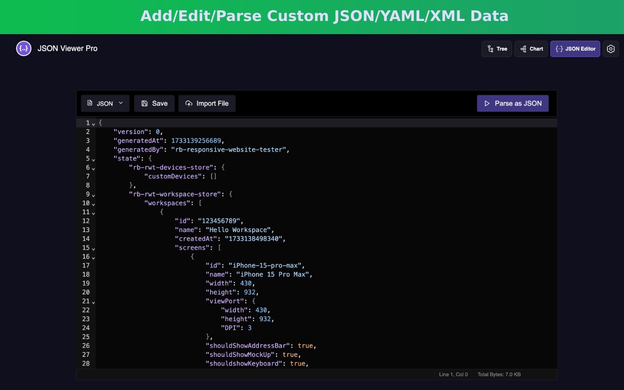
Task: Click the play icon in Parse button
Action: [x=487, y=103]
